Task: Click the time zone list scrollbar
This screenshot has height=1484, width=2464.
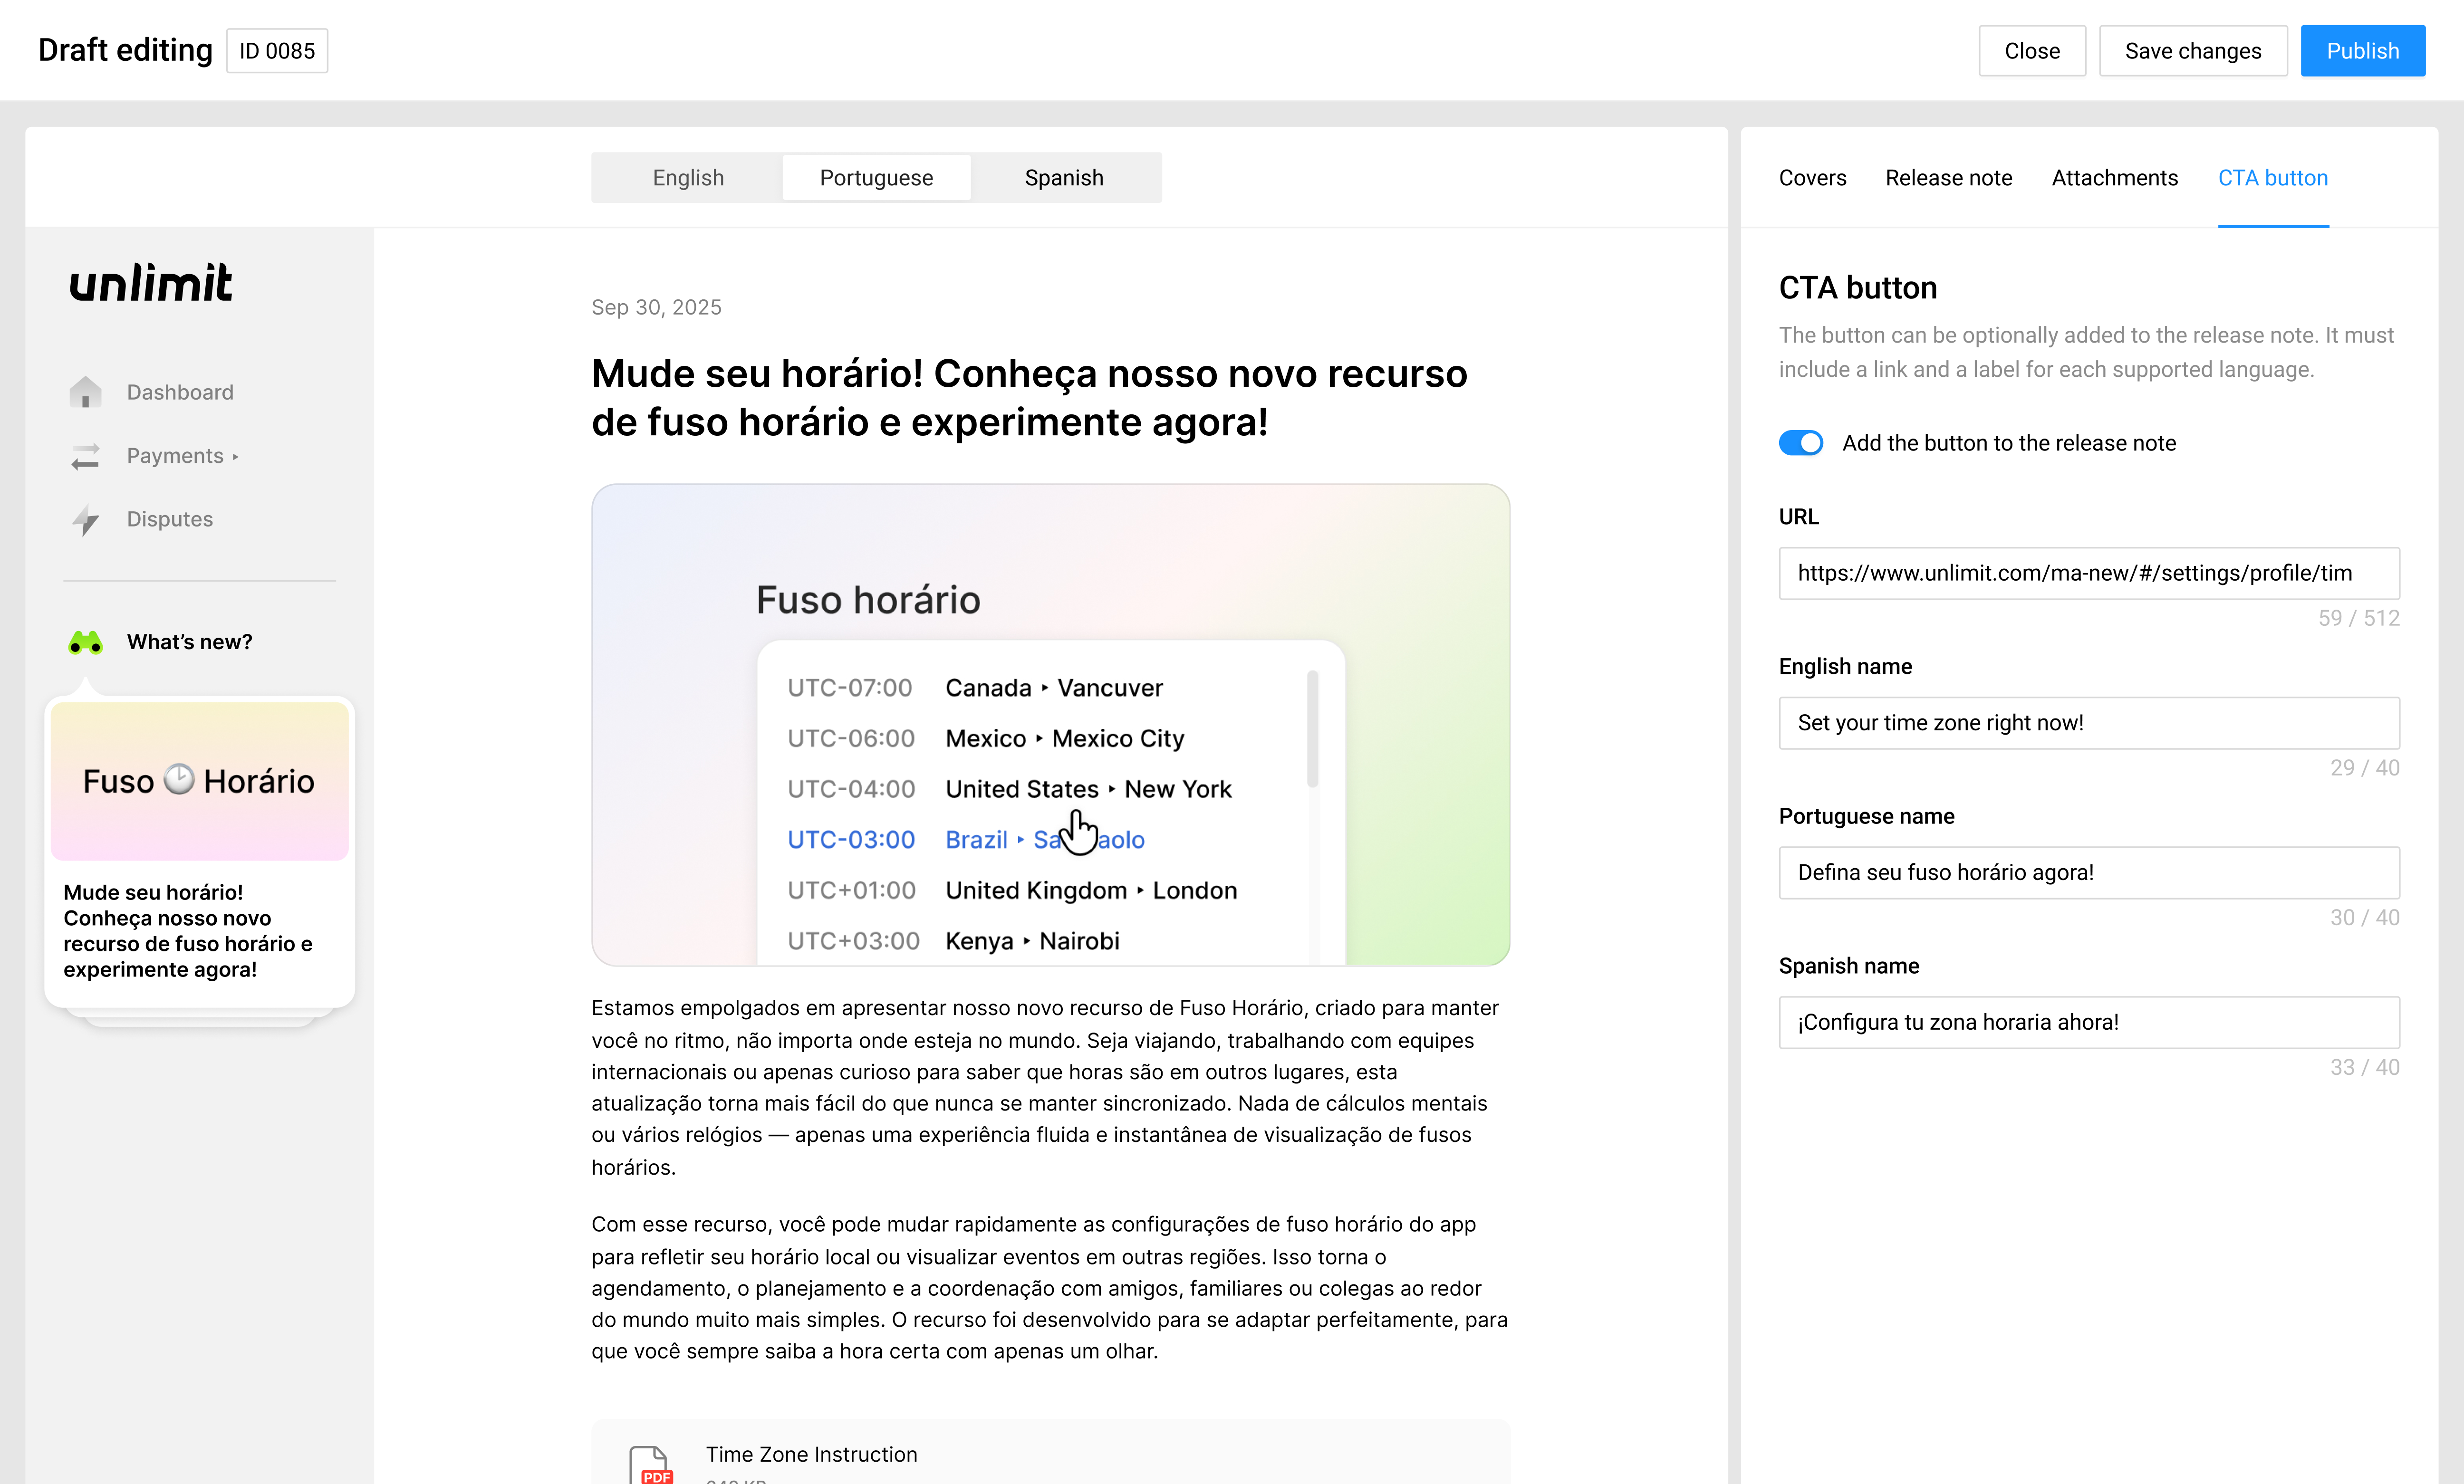Action: click(1312, 729)
